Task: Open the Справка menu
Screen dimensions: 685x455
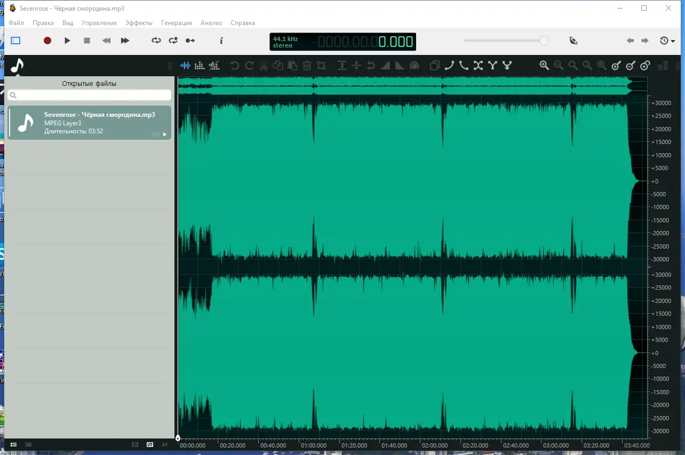Action: coord(243,23)
